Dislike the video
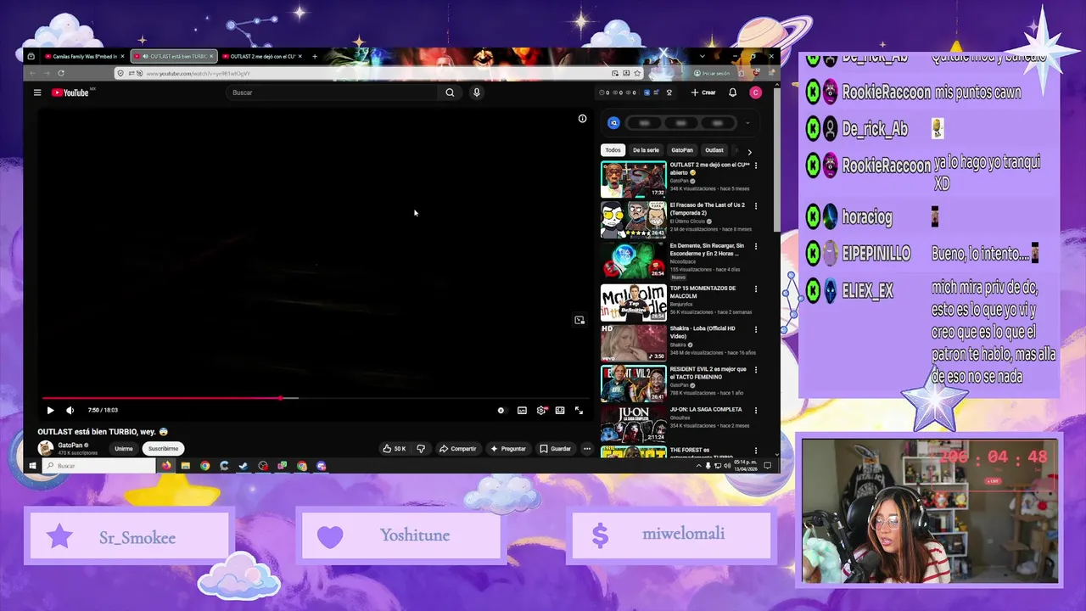Viewport: 1086px width, 611px height. pyautogui.click(x=421, y=448)
